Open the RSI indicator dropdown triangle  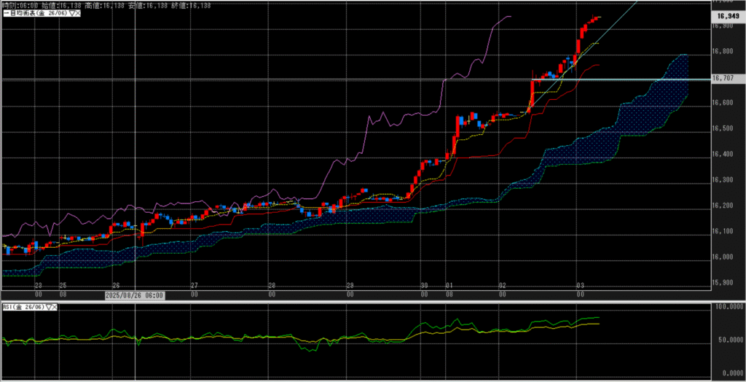coord(50,308)
